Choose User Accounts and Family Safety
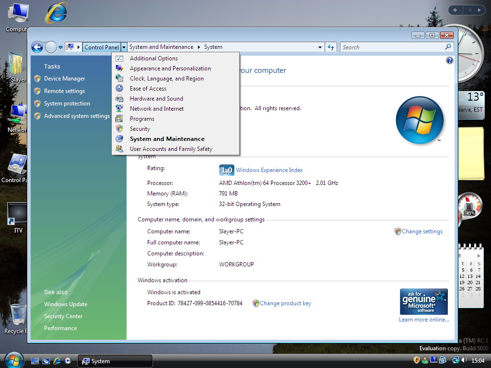Image resolution: width=491 pixels, height=368 pixels. coord(175,149)
